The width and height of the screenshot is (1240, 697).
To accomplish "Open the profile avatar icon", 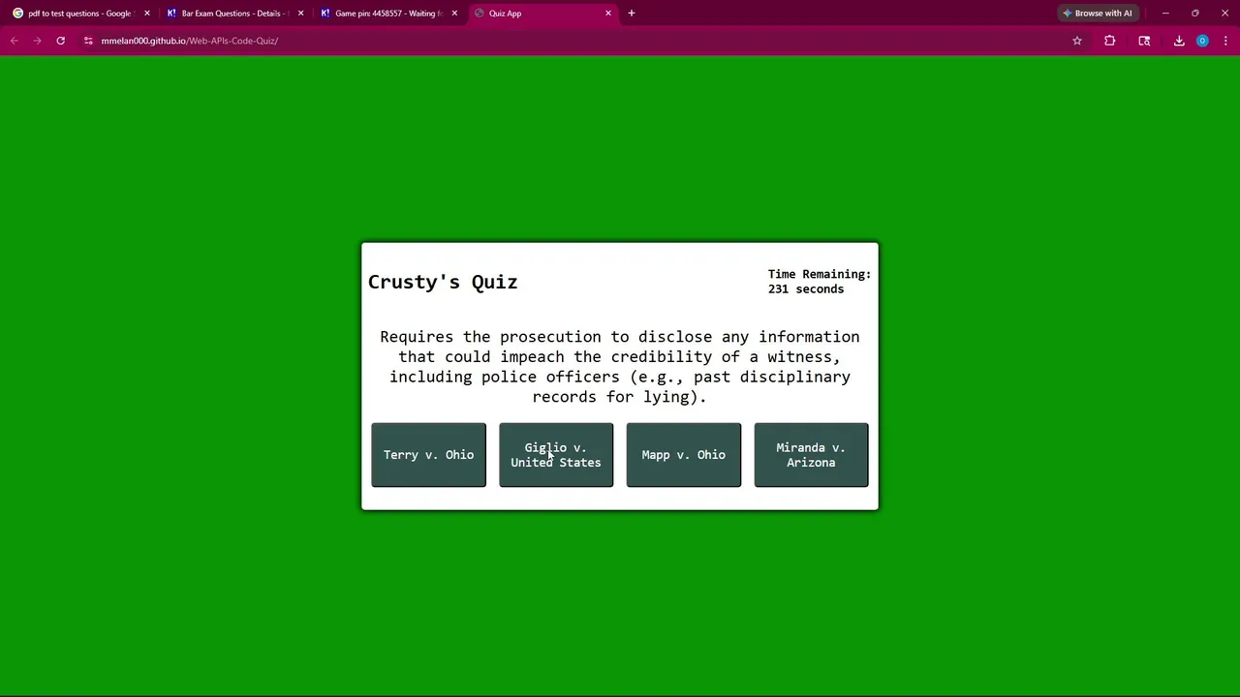I will 1202,41.
